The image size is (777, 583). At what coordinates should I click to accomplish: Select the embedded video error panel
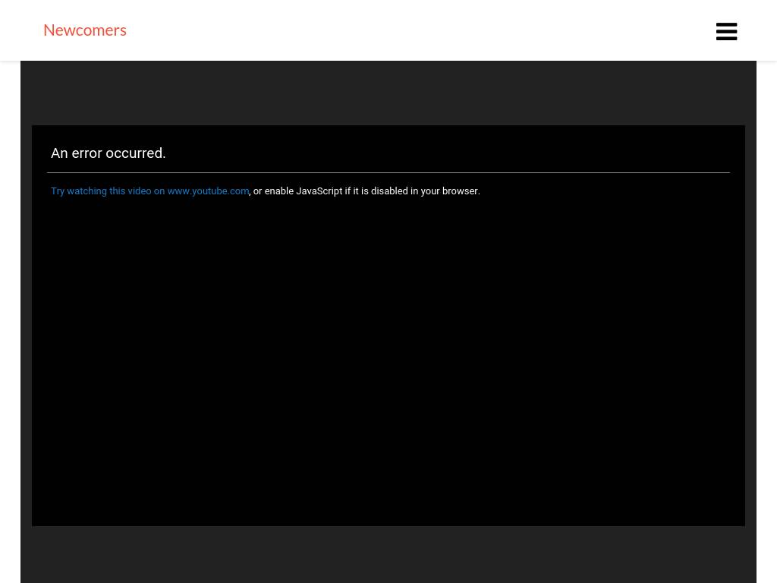tap(388, 304)
